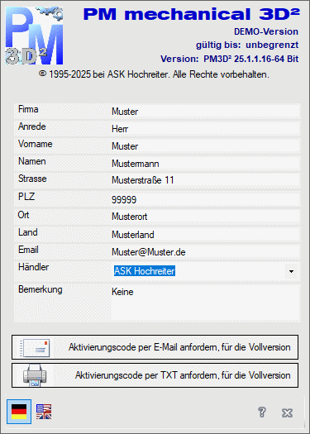Viewport: 310px width, 434px height.
Task: Click the Firma label
Action: coord(28,109)
